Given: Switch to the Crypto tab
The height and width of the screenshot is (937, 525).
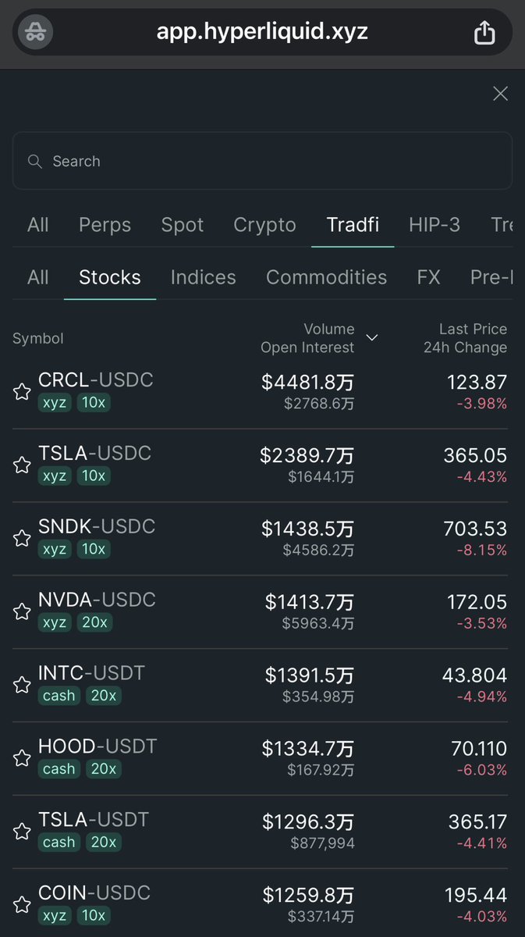Looking at the screenshot, I should [x=264, y=225].
